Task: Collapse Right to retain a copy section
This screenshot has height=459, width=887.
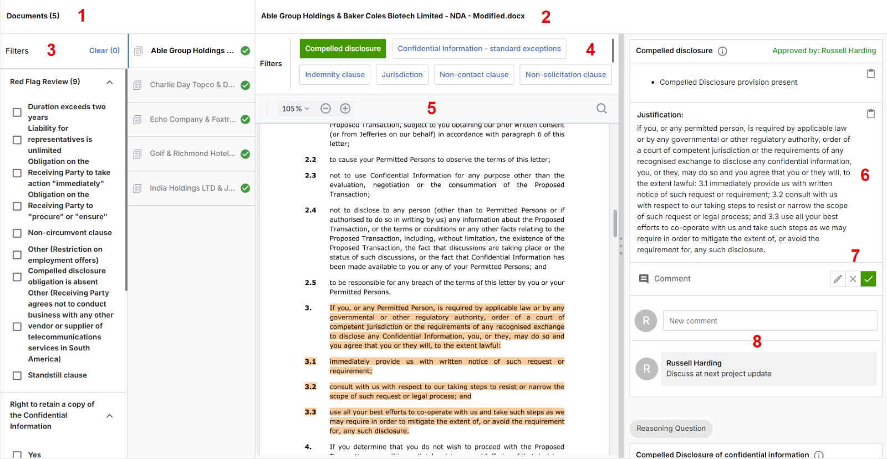Action: pyautogui.click(x=109, y=416)
